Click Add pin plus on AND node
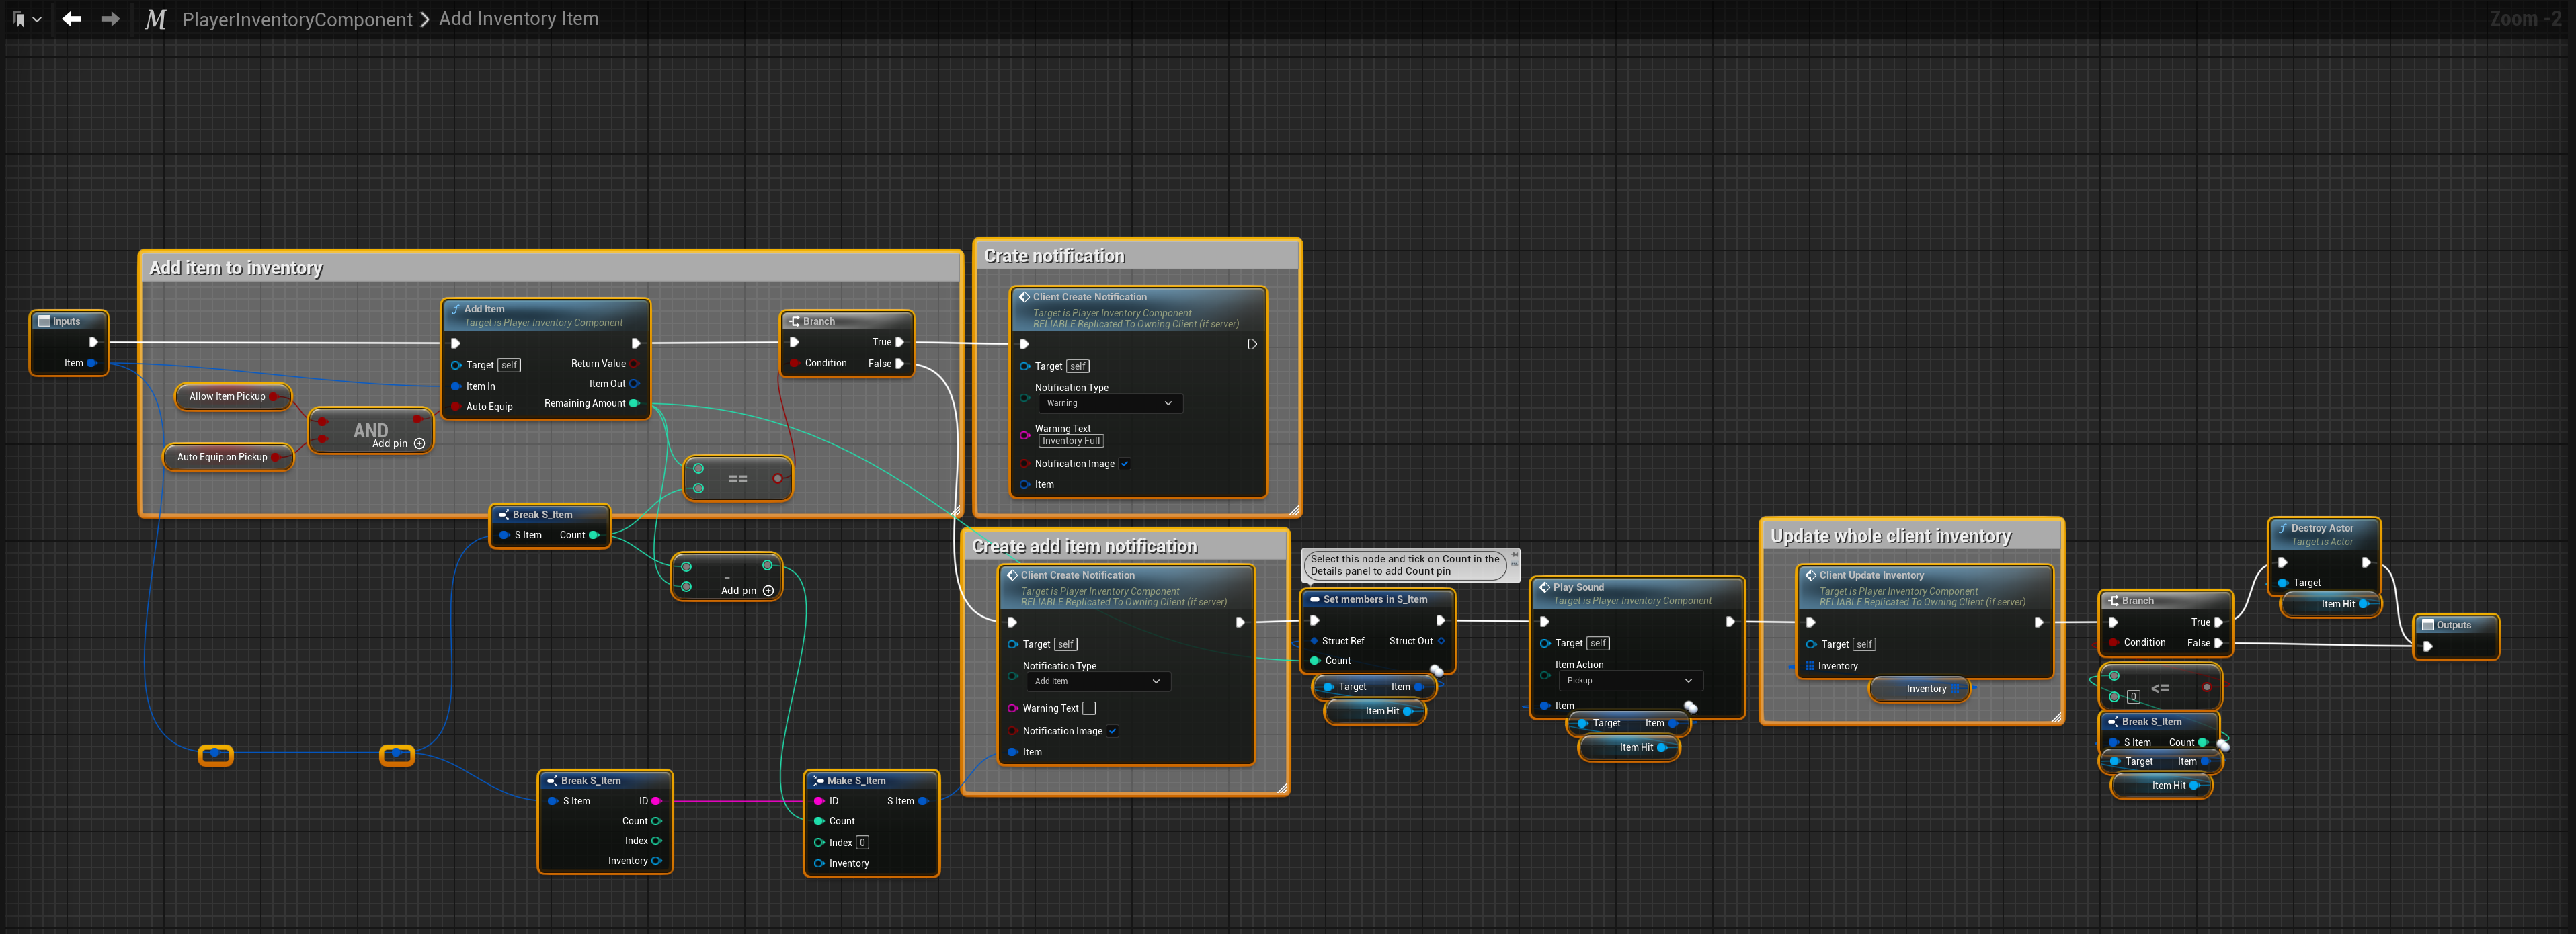This screenshot has height=934, width=2576. (x=419, y=444)
